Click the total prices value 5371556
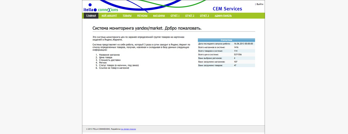This screenshot has height=134, width=348. pos(238,54)
